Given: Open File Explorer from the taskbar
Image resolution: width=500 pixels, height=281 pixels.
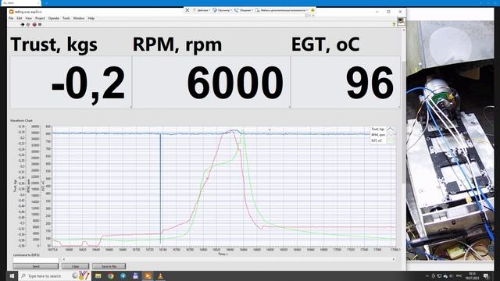Looking at the screenshot, I should tap(98, 276).
